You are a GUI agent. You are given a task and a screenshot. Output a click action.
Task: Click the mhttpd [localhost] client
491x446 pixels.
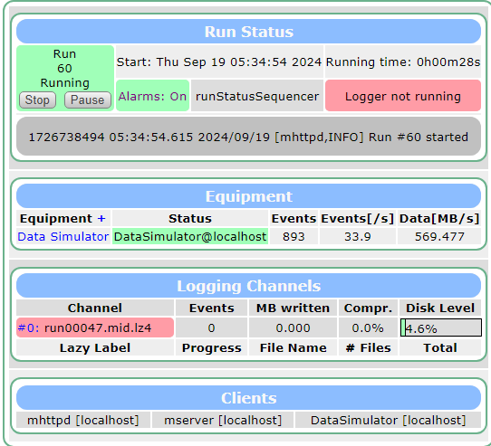(x=83, y=420)
